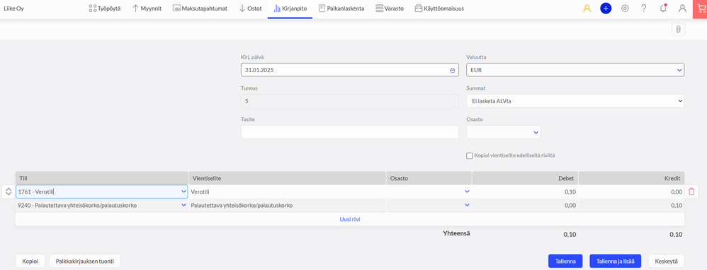This screenshot has height=270, width=707.
Task: Switch to the Ostot tab
Action: (251, 8)
